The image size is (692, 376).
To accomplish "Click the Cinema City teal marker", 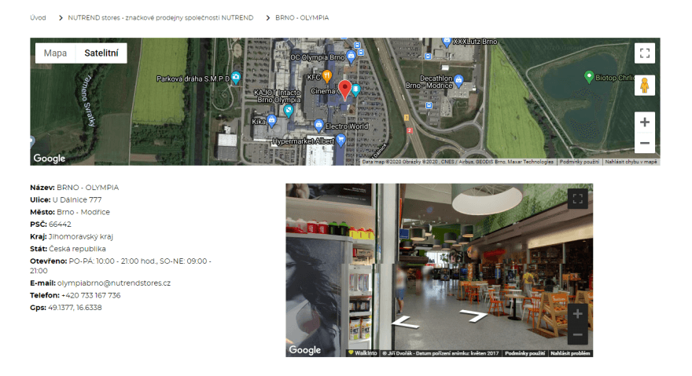I will (355, 90).
